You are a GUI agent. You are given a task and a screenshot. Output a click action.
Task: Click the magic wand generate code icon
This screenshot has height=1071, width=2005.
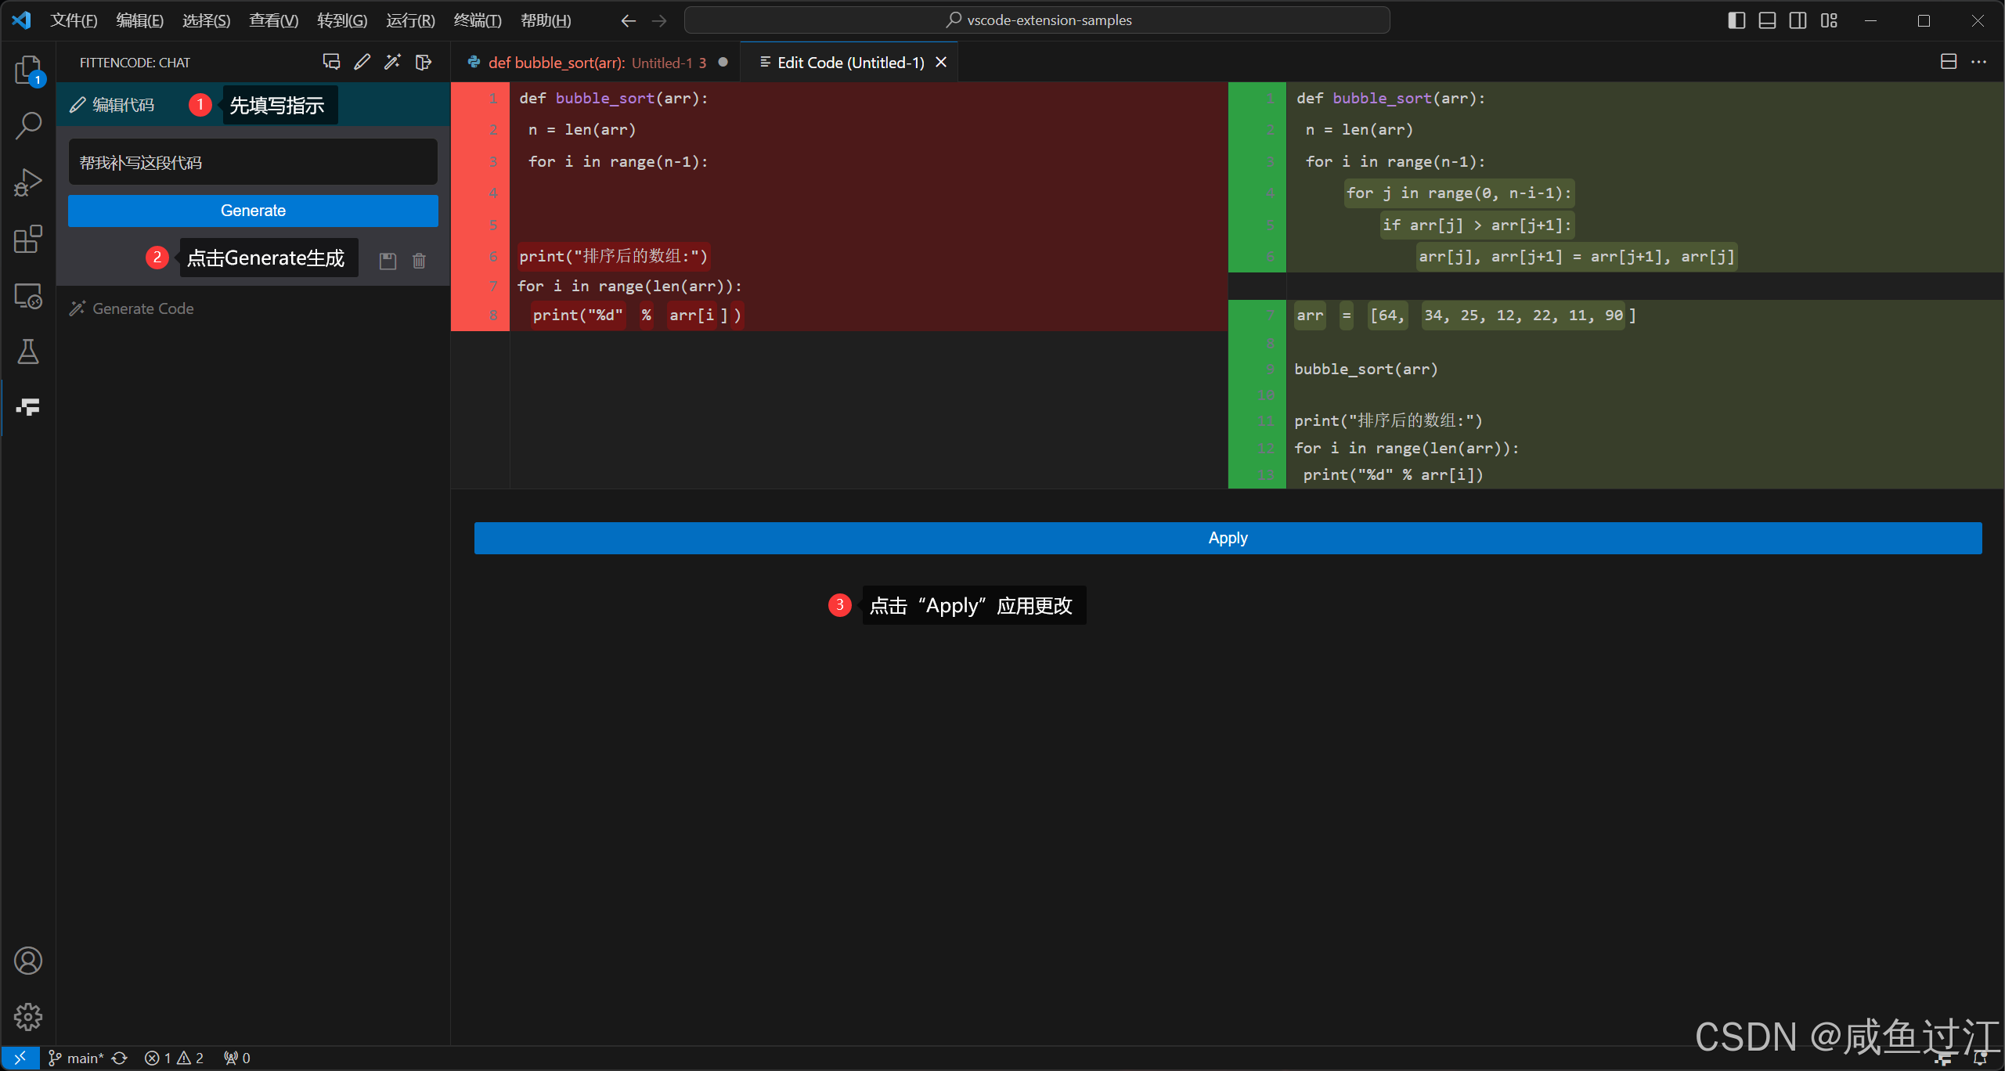(392, 62)
